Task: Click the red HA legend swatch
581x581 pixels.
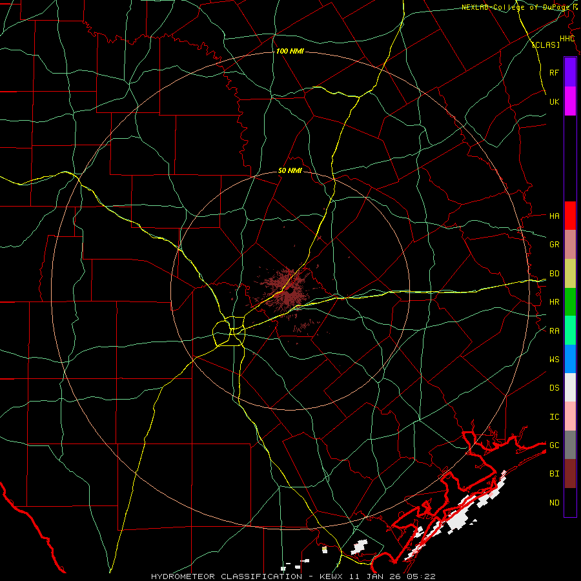Action: 570,216
